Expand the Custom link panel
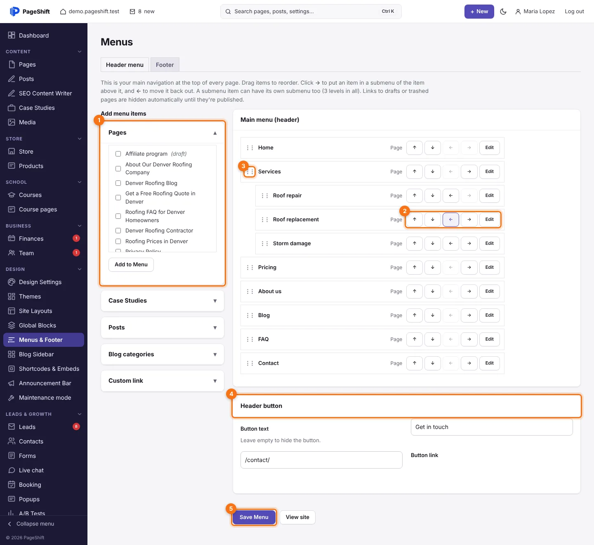 pyautogui.click(x=163, y=381)
